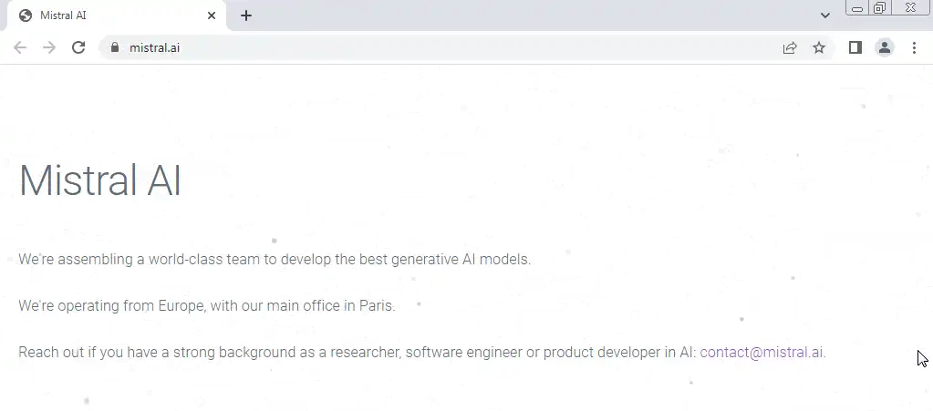
Task: Bookmark this page with the star
Action: (x=819, y=47)
